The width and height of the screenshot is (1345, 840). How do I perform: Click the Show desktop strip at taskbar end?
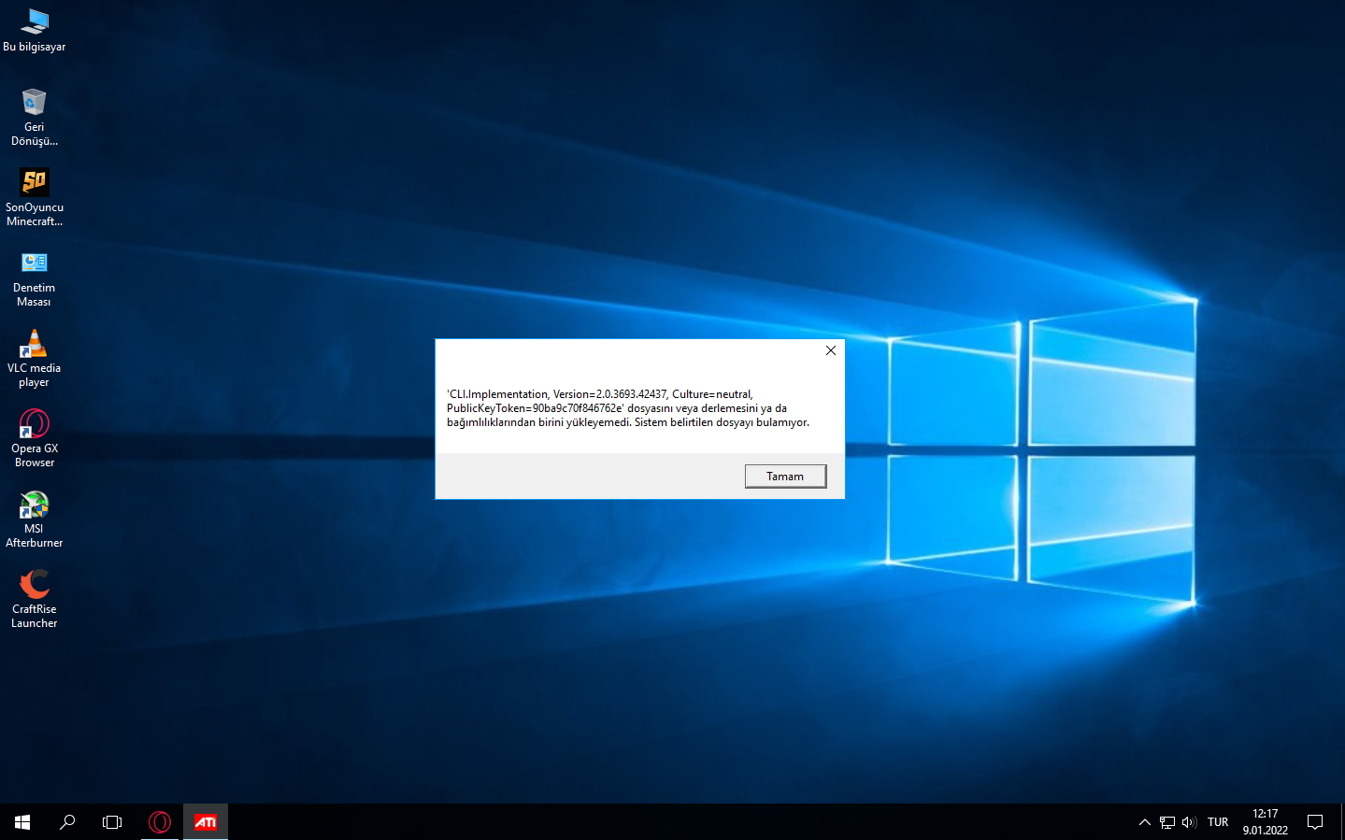1342,822
